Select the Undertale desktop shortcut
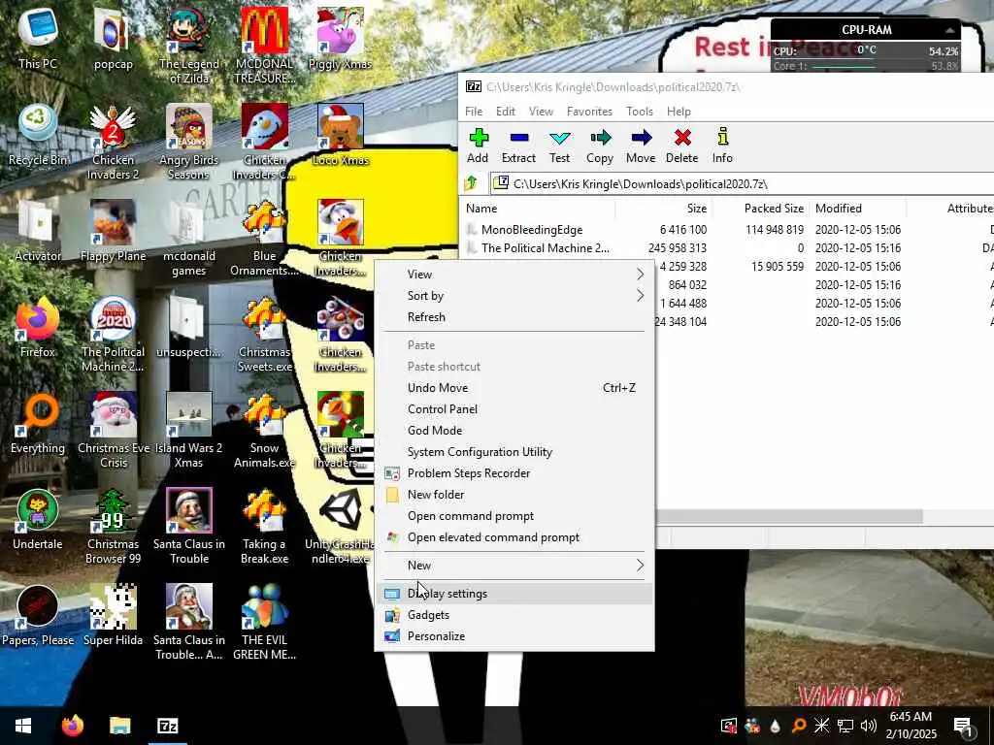Image resolution: width=994 pixels, height=745 pixels. tap(38, 519)
